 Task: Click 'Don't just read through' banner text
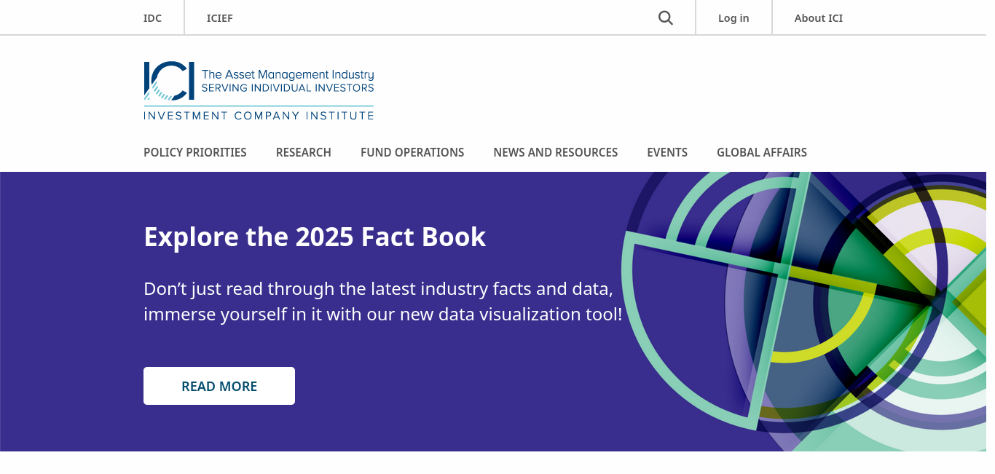click(x=383, y=301)
